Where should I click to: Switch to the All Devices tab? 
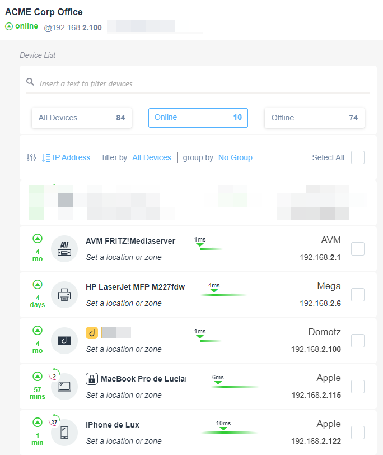[x=81, y=118]
